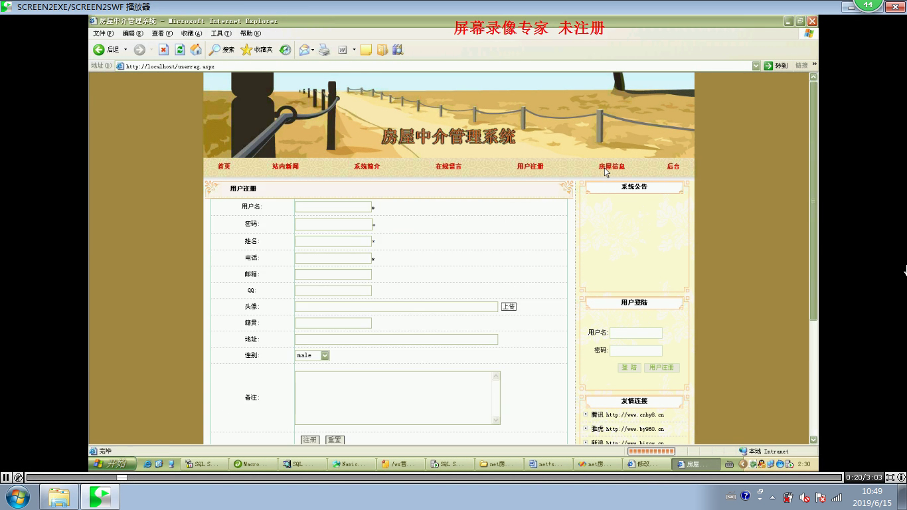Refresh the page with the green arrows icon
The width and height of the screenshot is (907, 510).
tap(180, 50)
